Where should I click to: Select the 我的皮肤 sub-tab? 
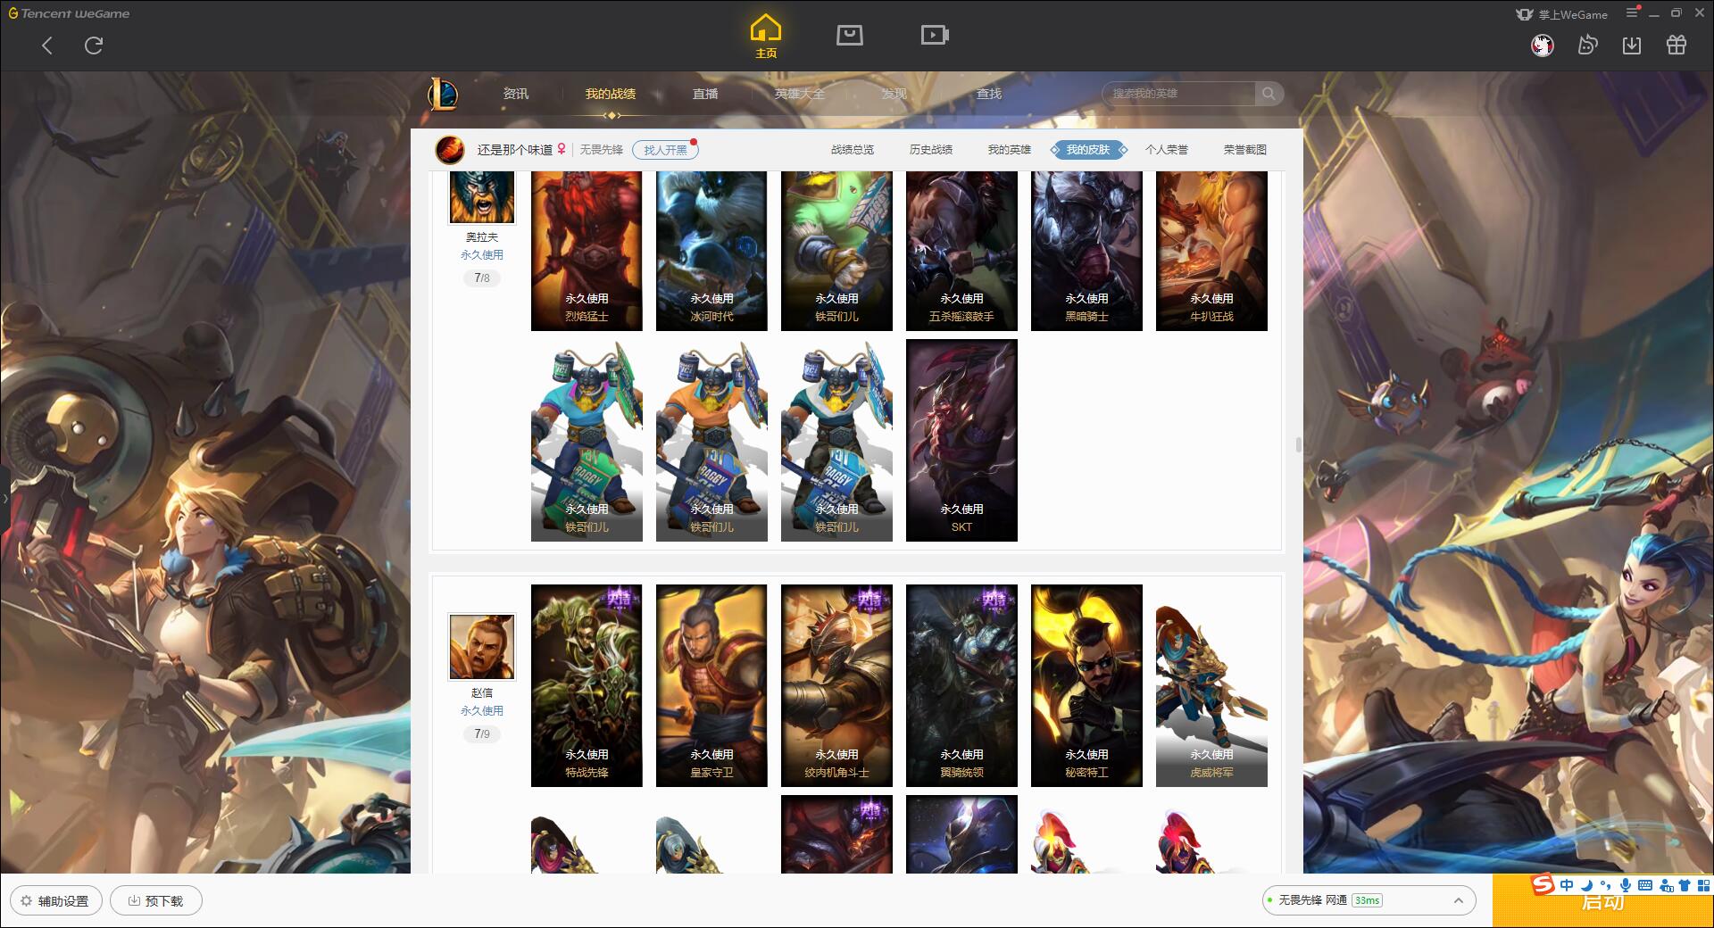click(x=1088, y=150)
